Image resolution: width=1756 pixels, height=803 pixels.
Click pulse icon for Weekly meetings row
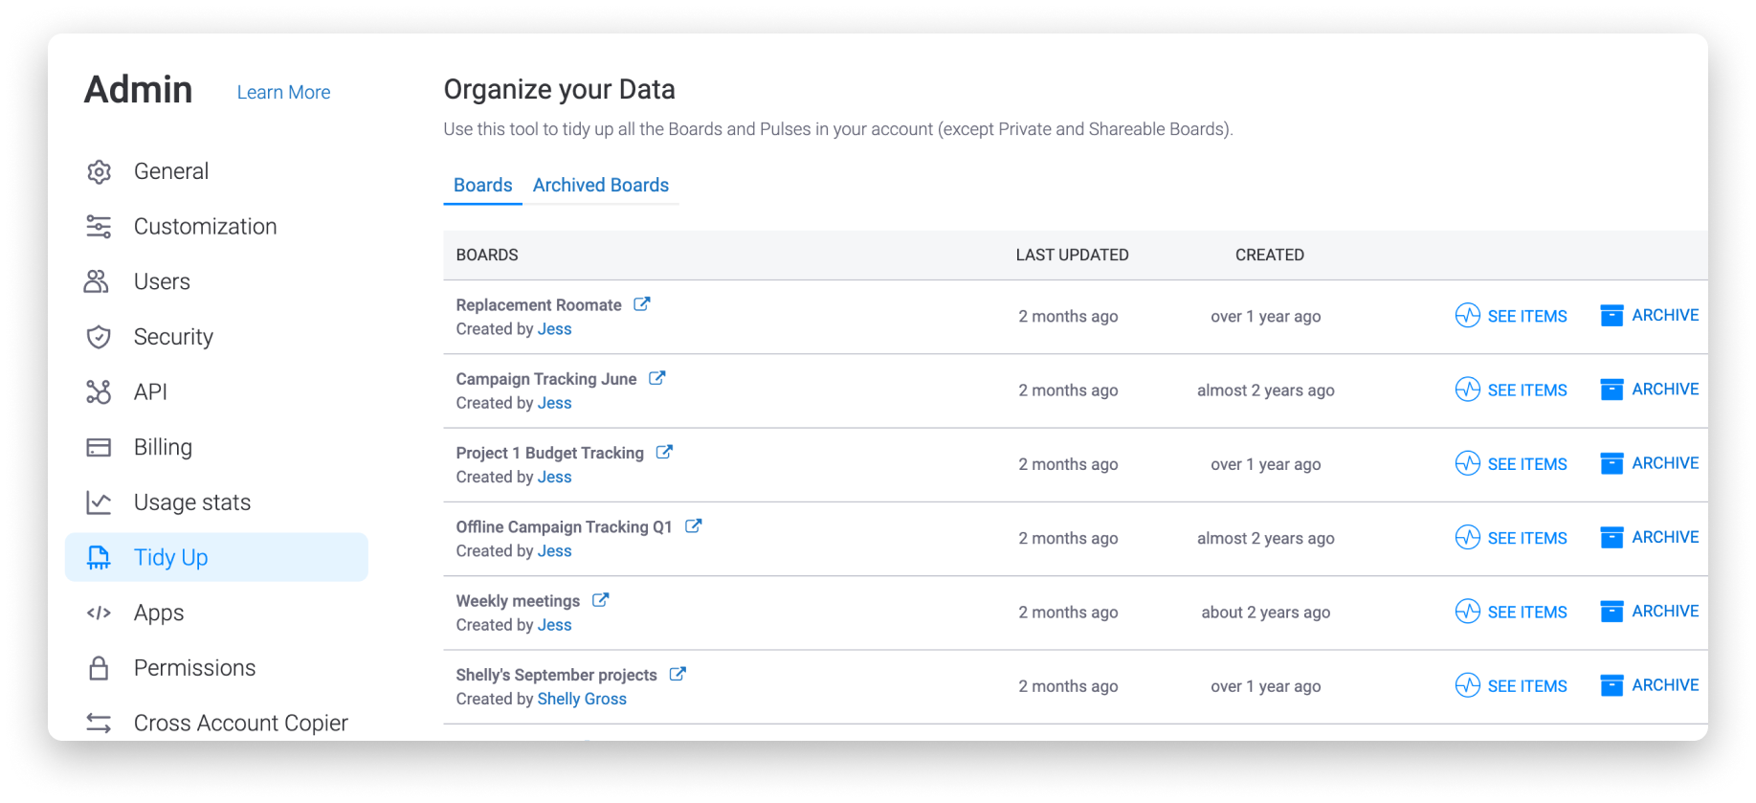click(1468, 611)
